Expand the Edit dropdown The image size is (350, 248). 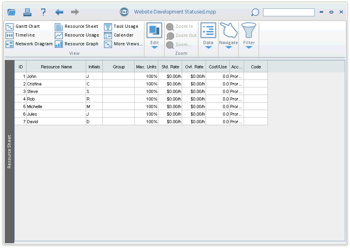coord(154,47)
